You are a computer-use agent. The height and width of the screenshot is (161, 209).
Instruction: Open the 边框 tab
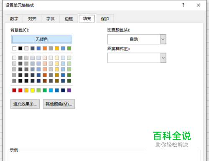69,19
